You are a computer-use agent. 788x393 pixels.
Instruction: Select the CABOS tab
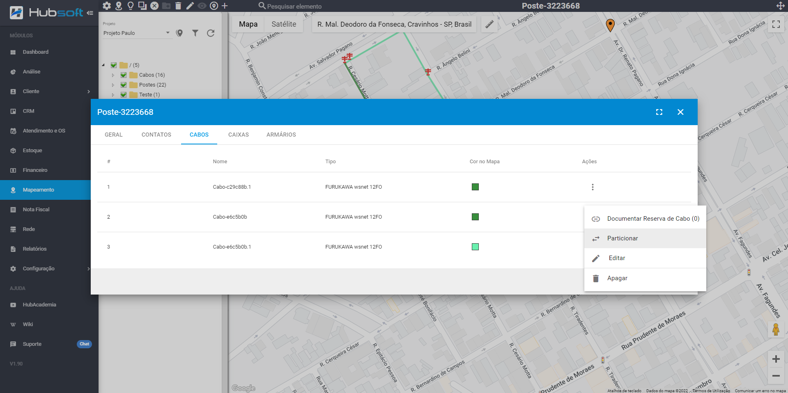point(199,135)
